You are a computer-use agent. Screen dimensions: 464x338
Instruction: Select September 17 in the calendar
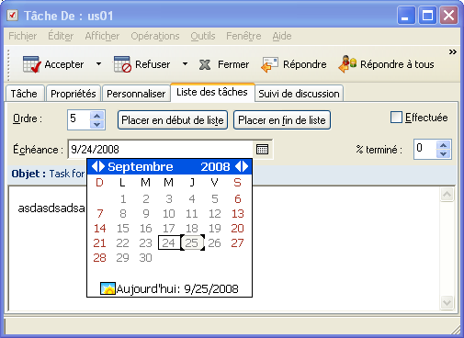coord(169,228)
